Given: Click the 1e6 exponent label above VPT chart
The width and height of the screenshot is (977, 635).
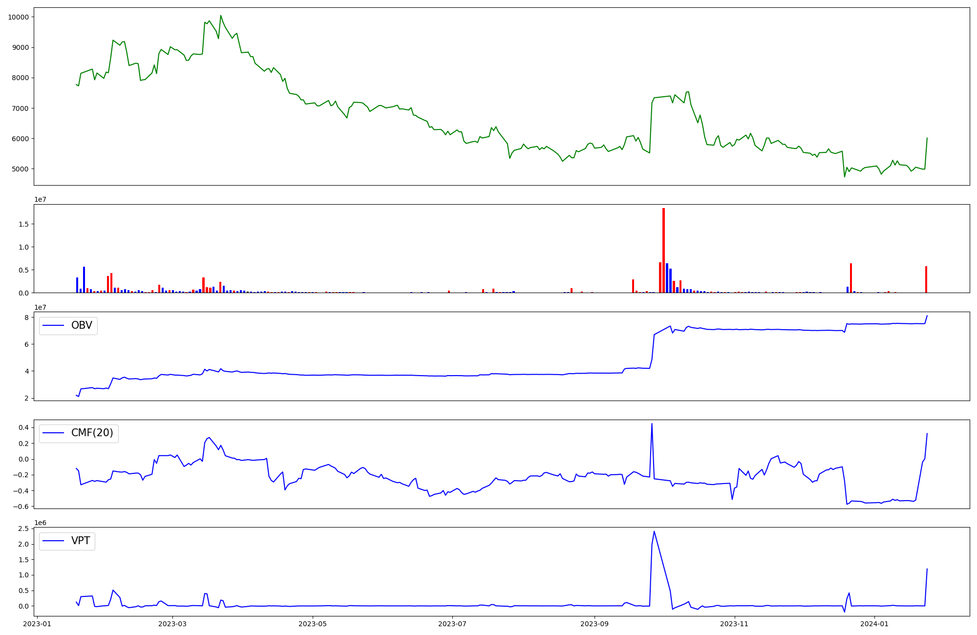Looking at the screenshot, I should (40, 523).
